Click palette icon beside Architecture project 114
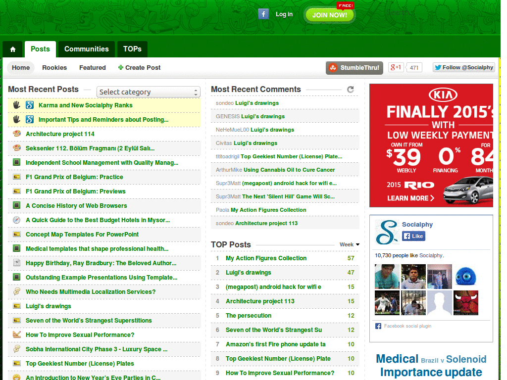Image resolution: width=507 pixels, height=380 pixels. (16, 134)
